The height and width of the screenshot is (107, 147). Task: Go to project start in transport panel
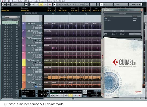pyautogui.click(x=51, y=95)
